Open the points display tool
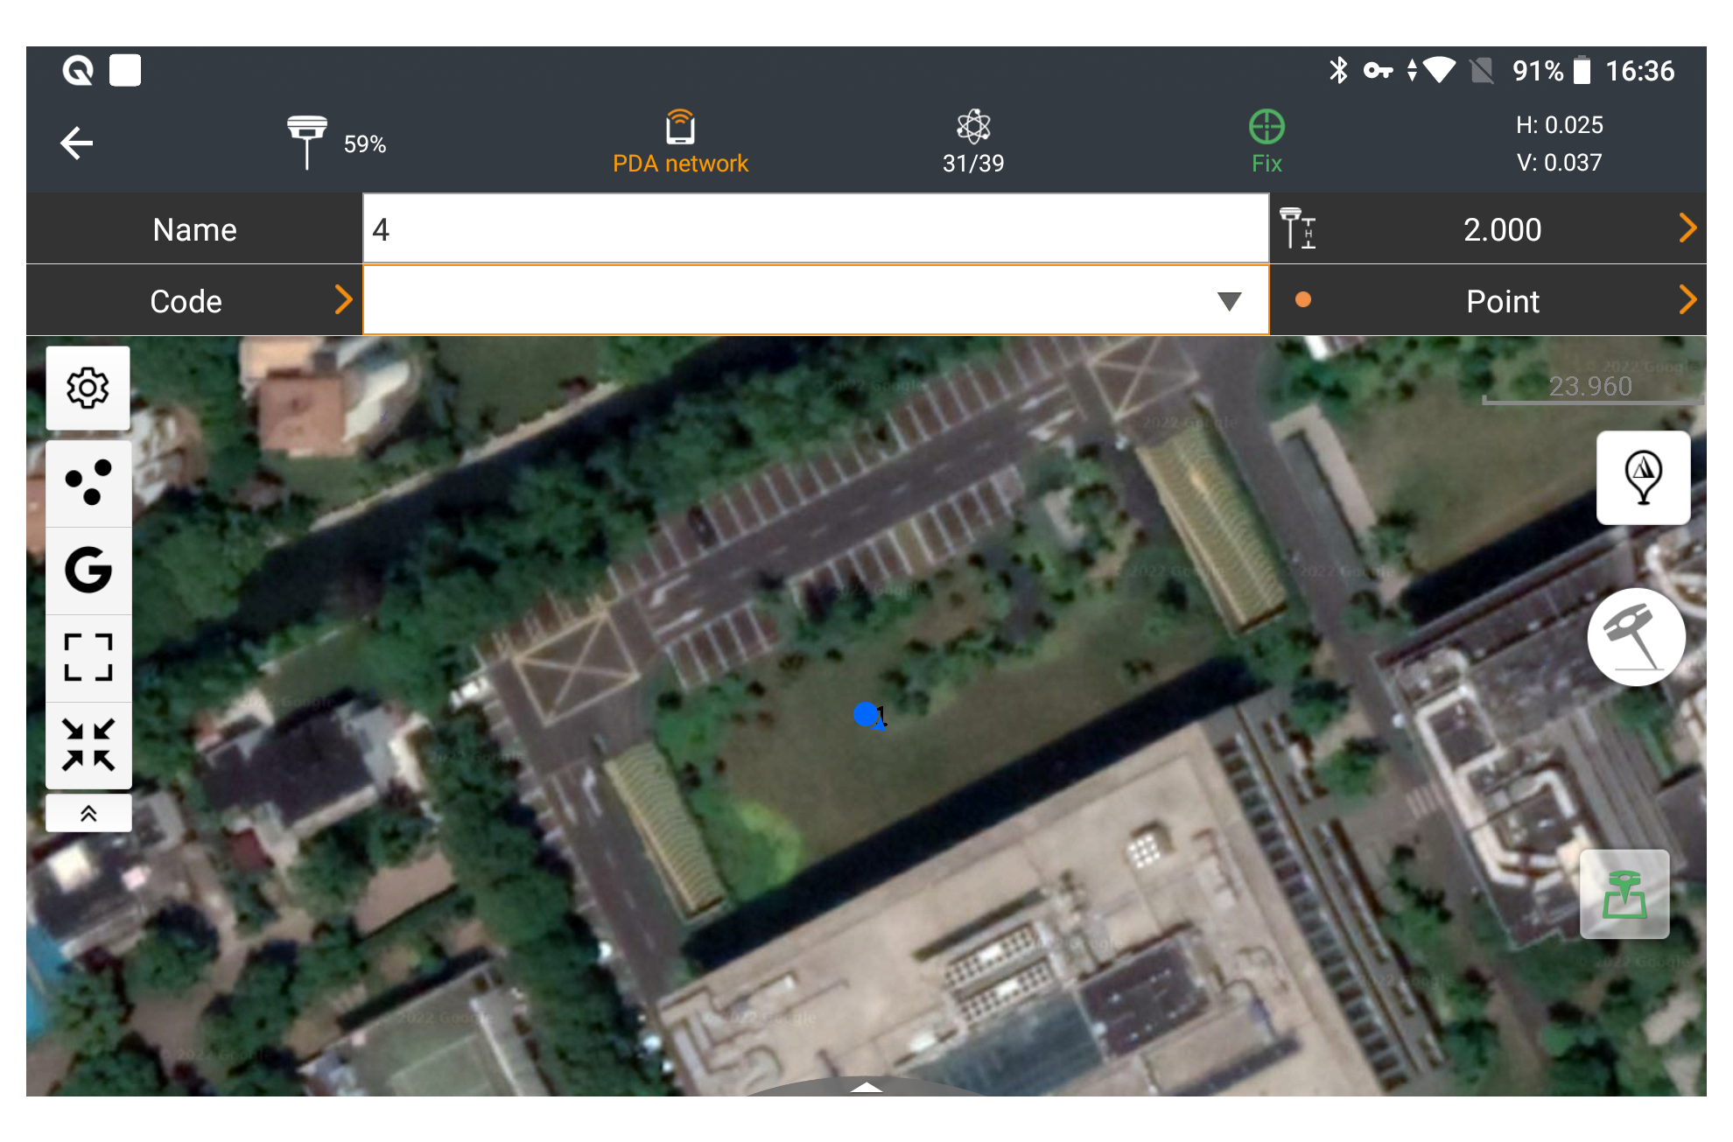Screen dimensions: 1733x1142 tap(88, 483)
